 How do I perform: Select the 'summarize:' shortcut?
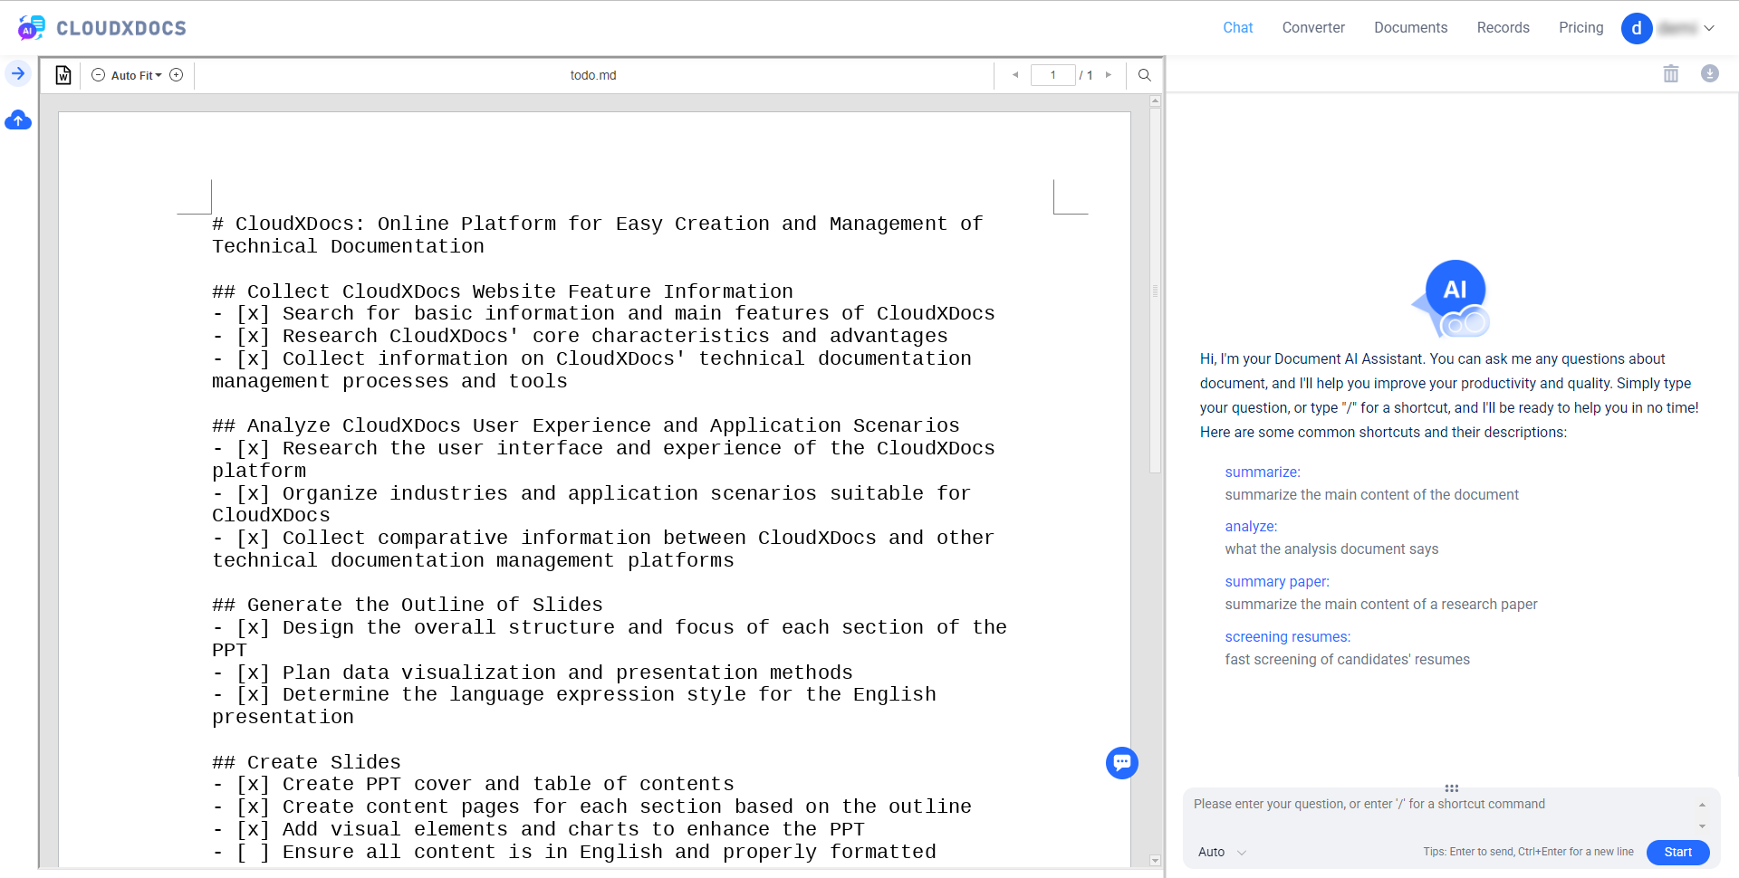[x=1263, y=472]
